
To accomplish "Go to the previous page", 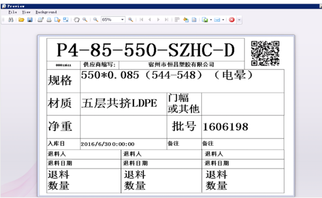I will [x=150, y=20].
